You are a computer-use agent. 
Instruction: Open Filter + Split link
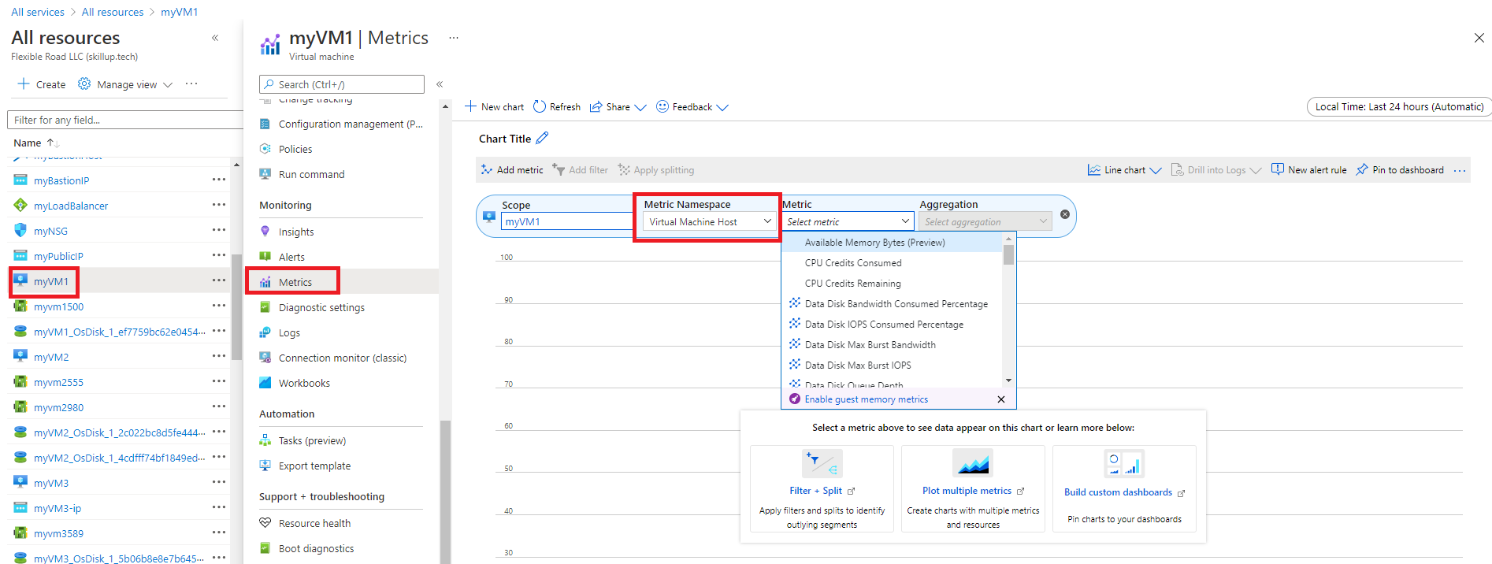coord(815,491)
